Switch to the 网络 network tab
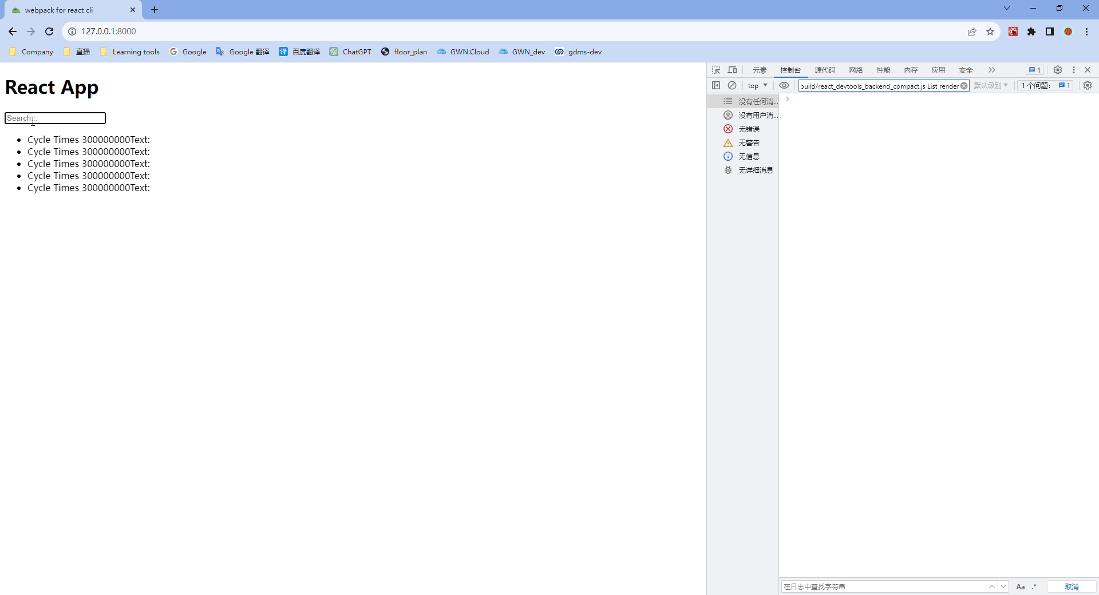Image resolution: width=1099 pixels, height=595 pixels. click(855, 70)
